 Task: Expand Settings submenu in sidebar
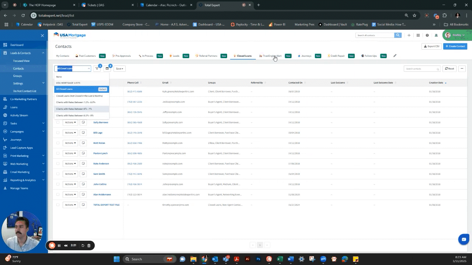(44, 83)
